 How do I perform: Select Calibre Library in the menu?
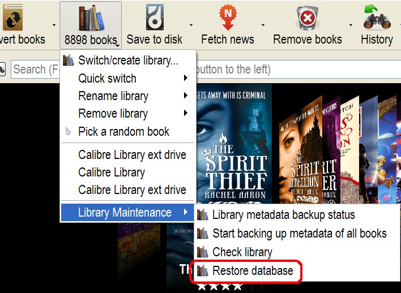pos(128,172)
